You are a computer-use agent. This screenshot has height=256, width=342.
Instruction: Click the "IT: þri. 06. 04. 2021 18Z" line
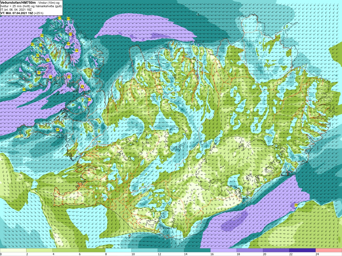[16, 10]
